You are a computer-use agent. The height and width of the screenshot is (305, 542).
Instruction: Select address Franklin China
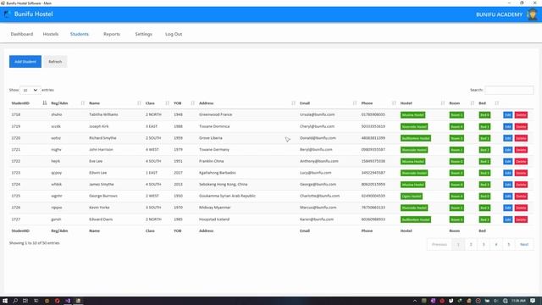pyautogui.click(x=211, y=161)
